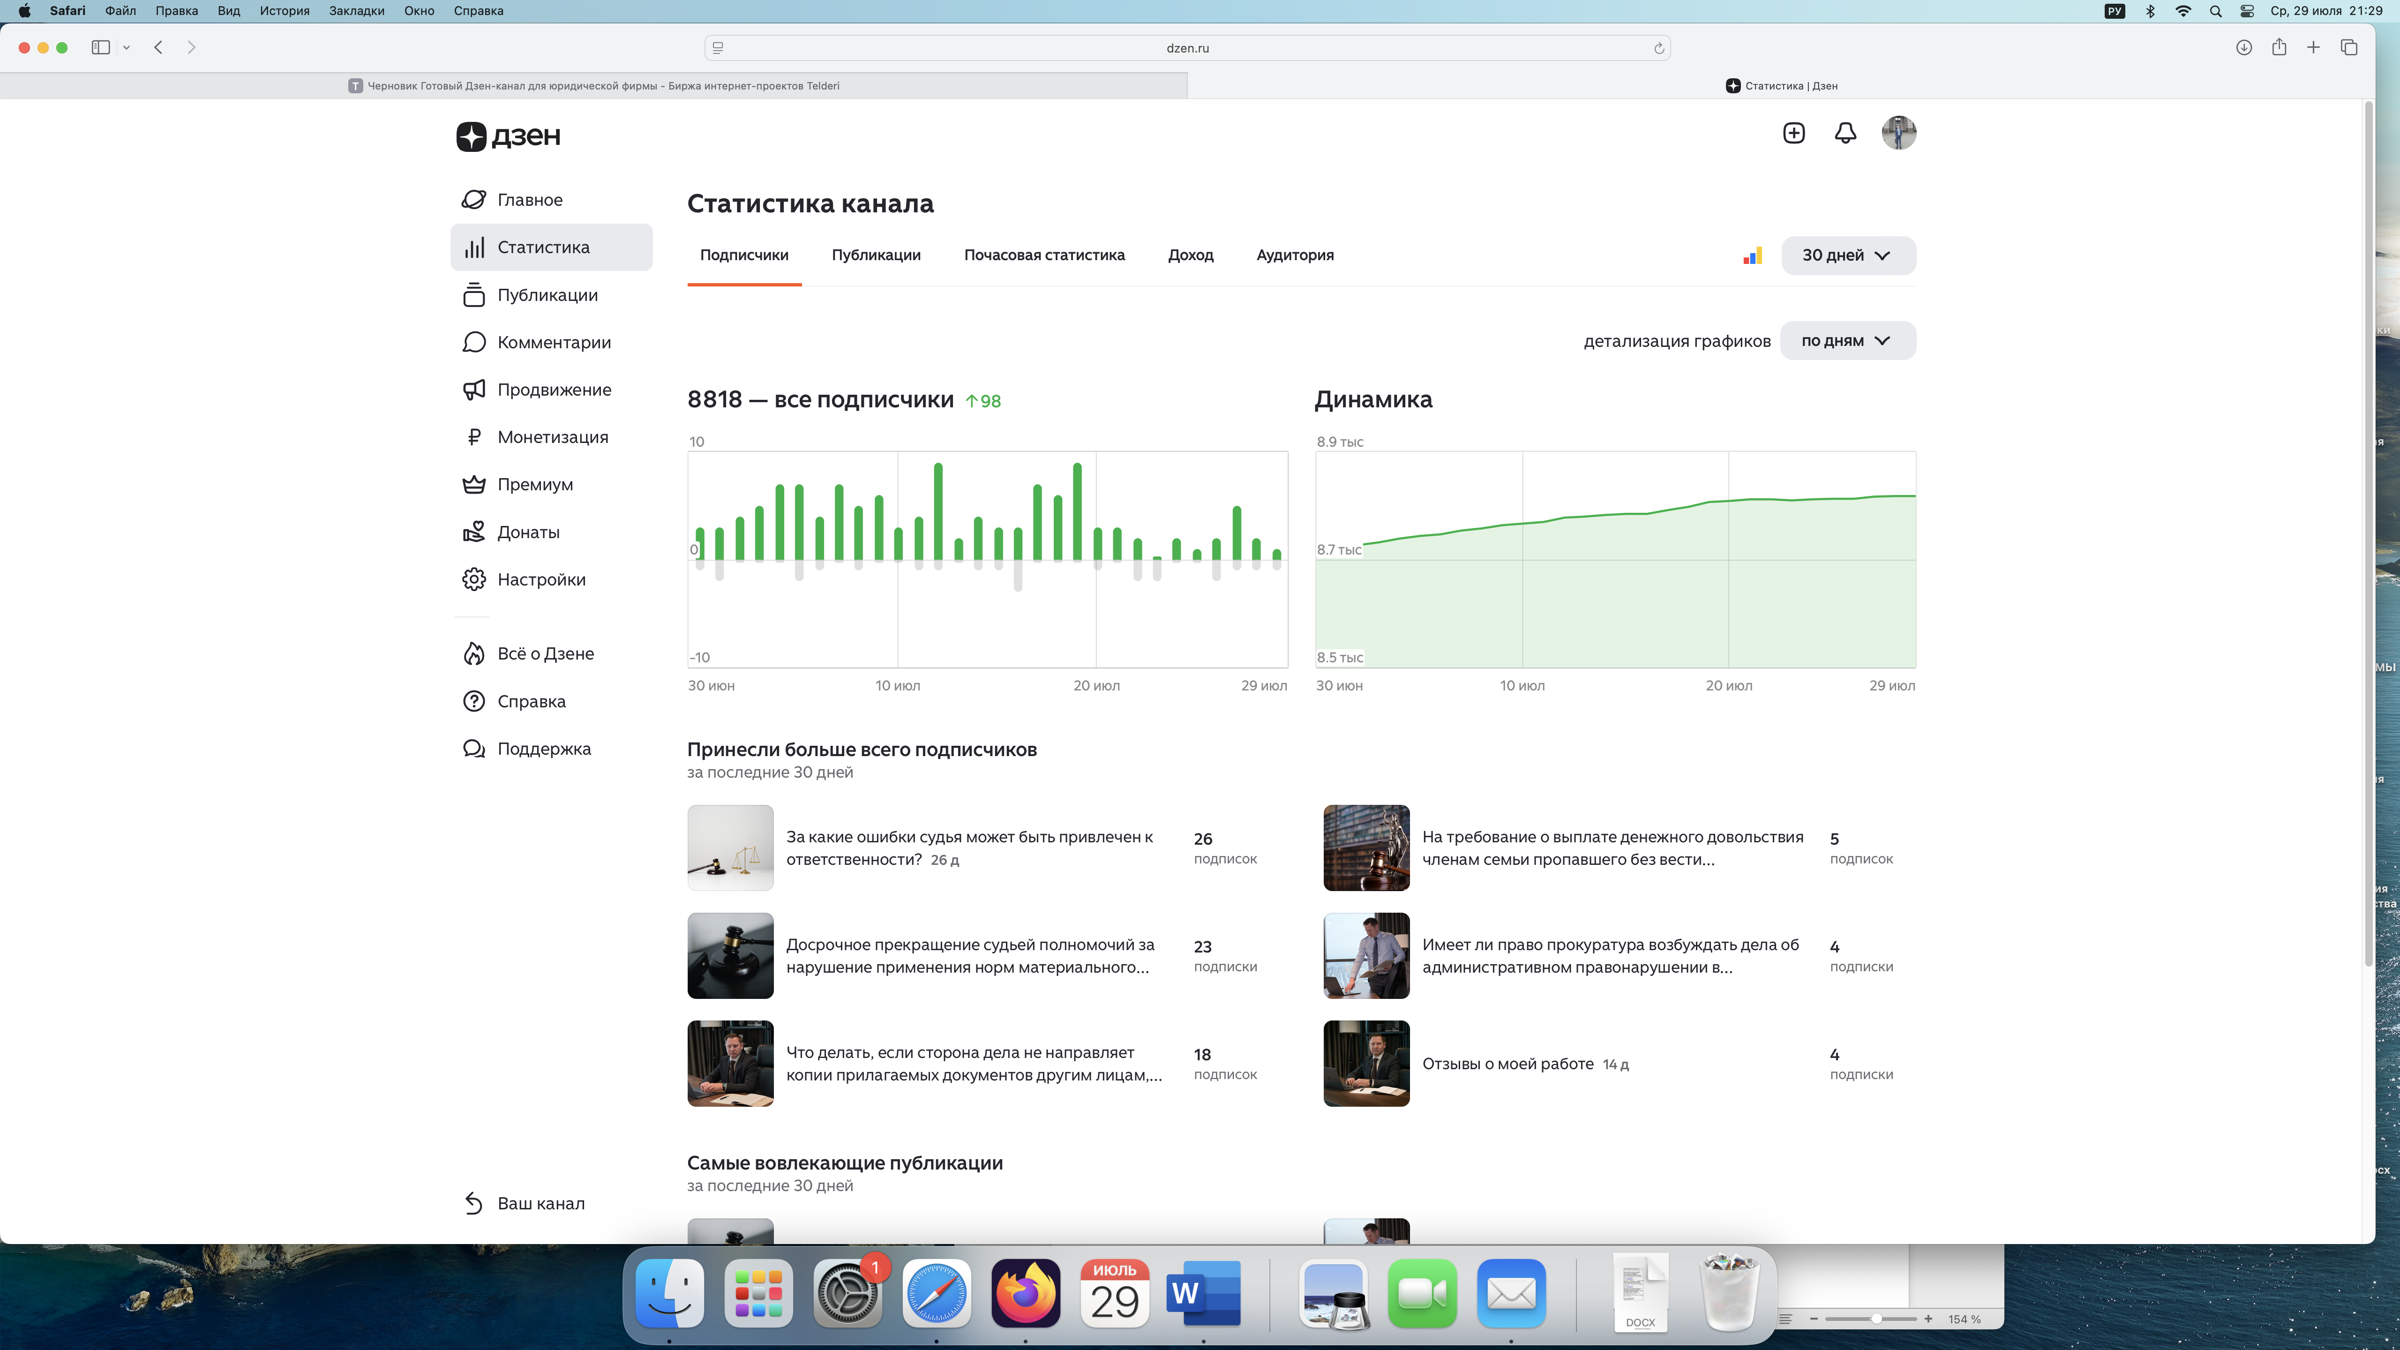Open Настройки in sidebar
Screen dimensions: 2400x1350
click(x=552, y=579)
